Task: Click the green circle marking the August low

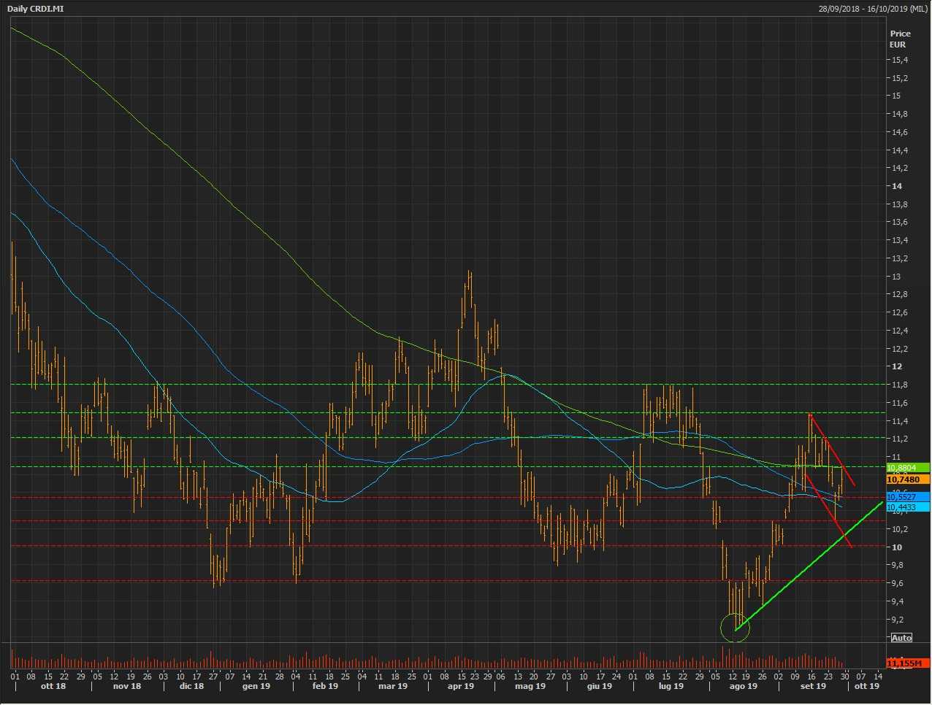Action: click(x=735, y=628)
